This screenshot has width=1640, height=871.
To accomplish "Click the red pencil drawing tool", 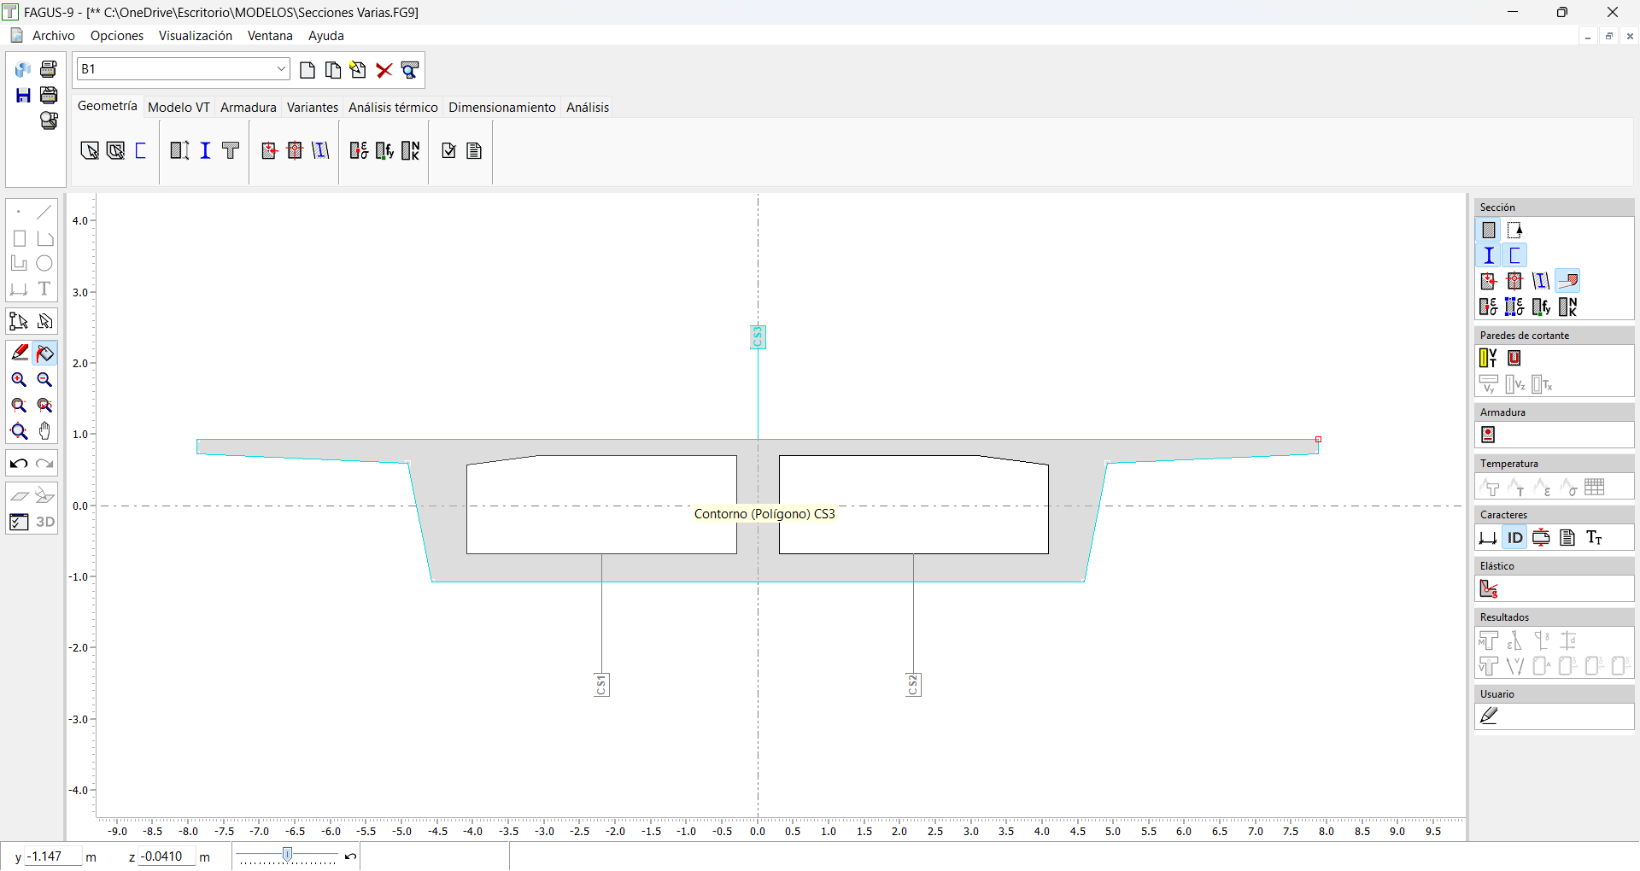I will click(19, 353).
